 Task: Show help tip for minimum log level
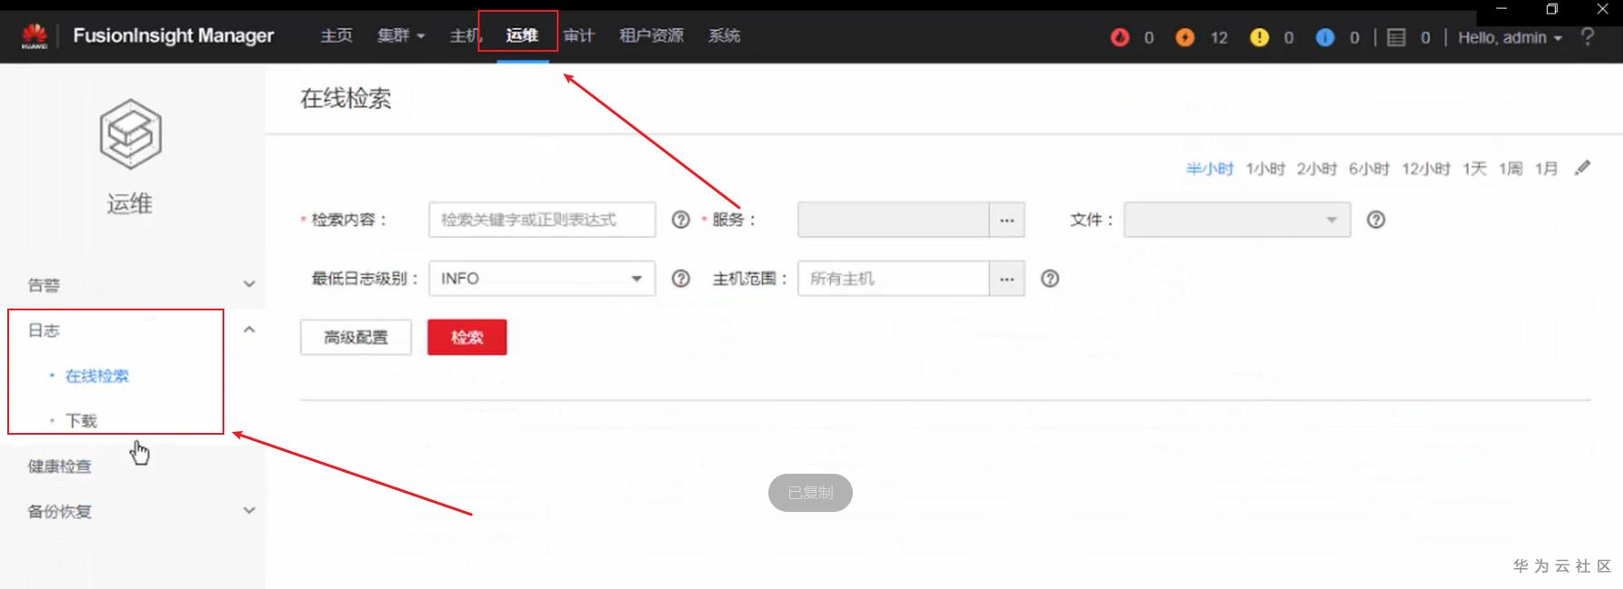click(680, 279)
